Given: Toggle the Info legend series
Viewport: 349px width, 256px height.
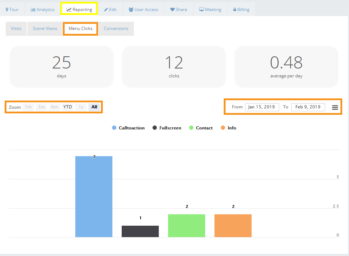Looking at the screenshot, I should pos(228,128).
